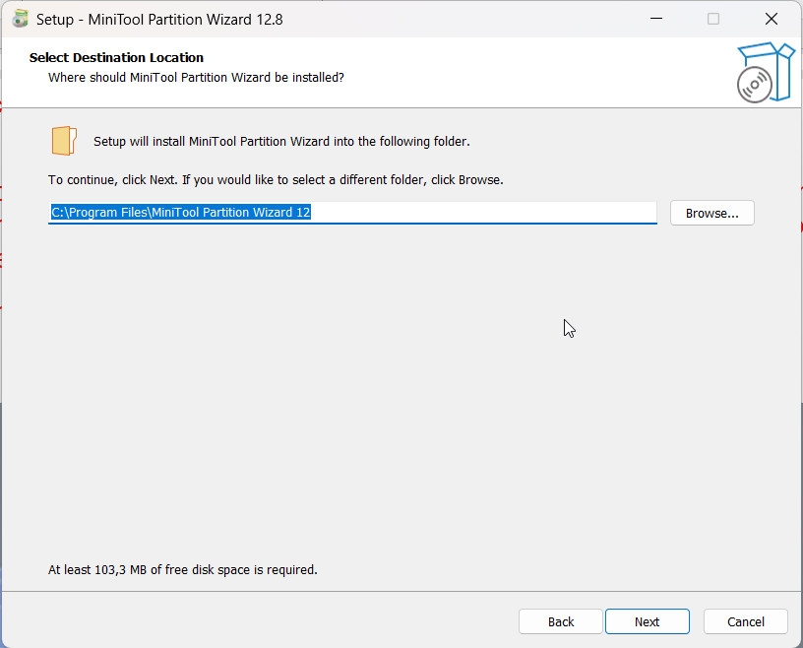Viewport: 803px width, 648px height.
Task: Close the MiniTool Setup wizard
Action: (x=771, y=19)
